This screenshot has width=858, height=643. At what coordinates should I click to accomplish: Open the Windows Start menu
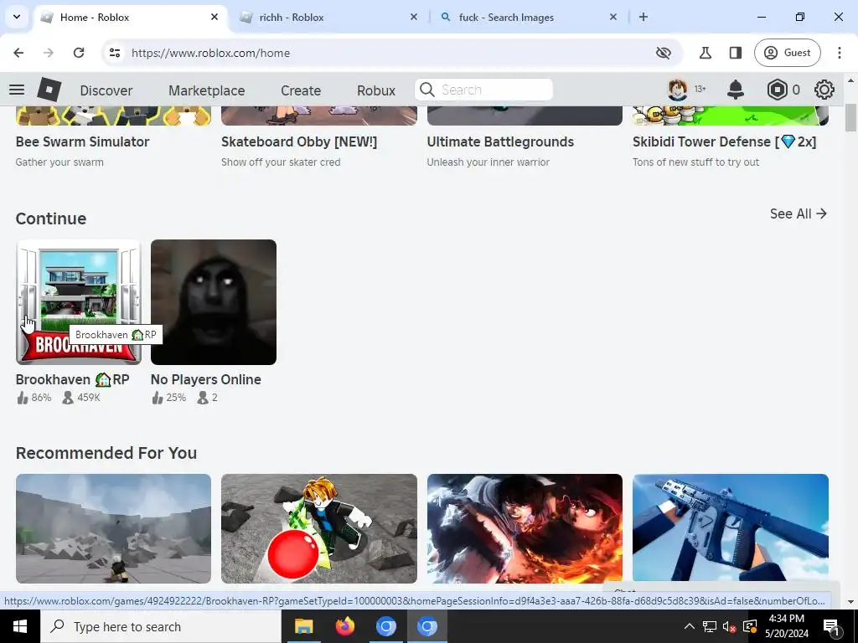pos(20,626)
